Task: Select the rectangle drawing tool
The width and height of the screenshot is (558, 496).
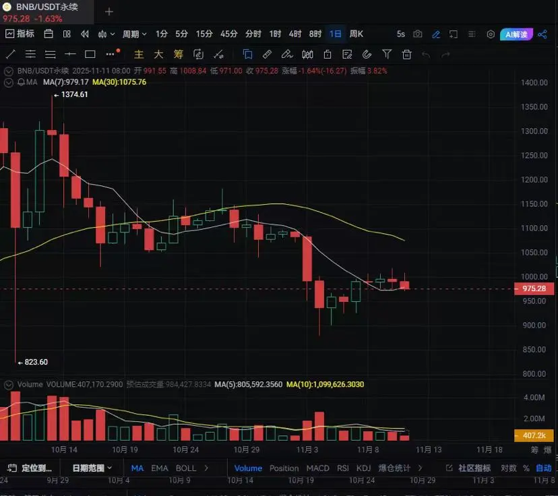Action: coord(90,55)
